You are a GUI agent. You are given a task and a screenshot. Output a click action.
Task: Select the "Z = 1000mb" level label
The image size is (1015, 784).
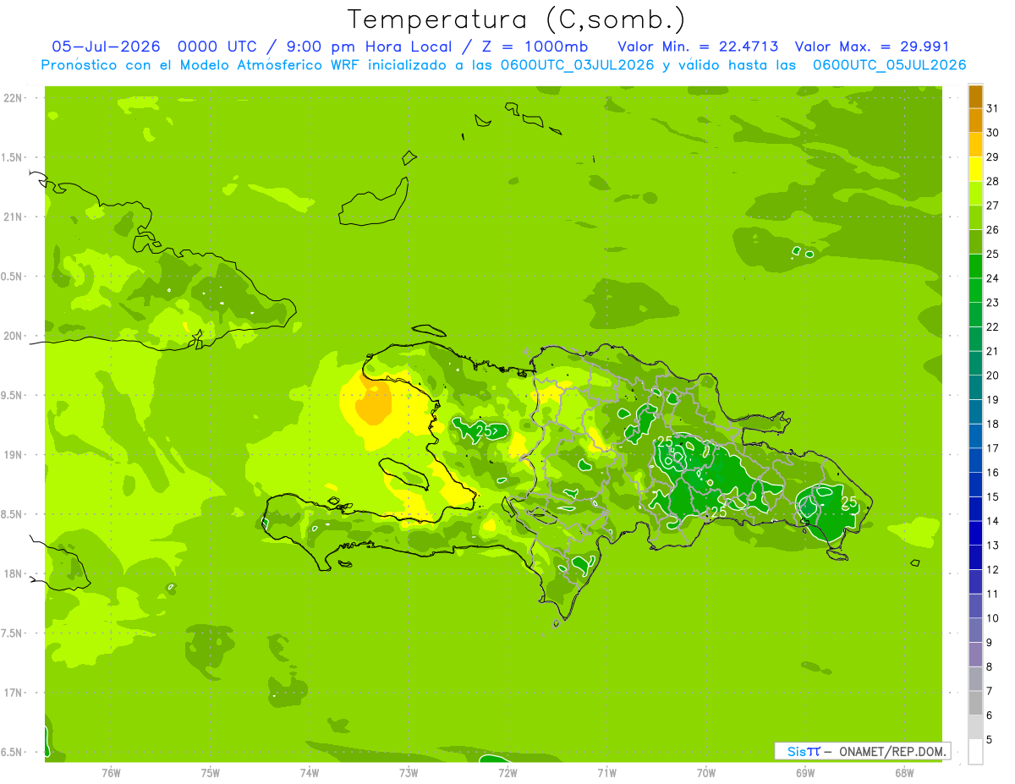pos(535,47)
